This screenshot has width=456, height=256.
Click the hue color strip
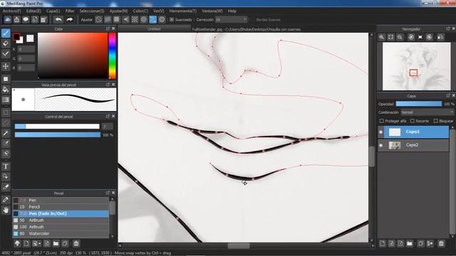point(113,55)
